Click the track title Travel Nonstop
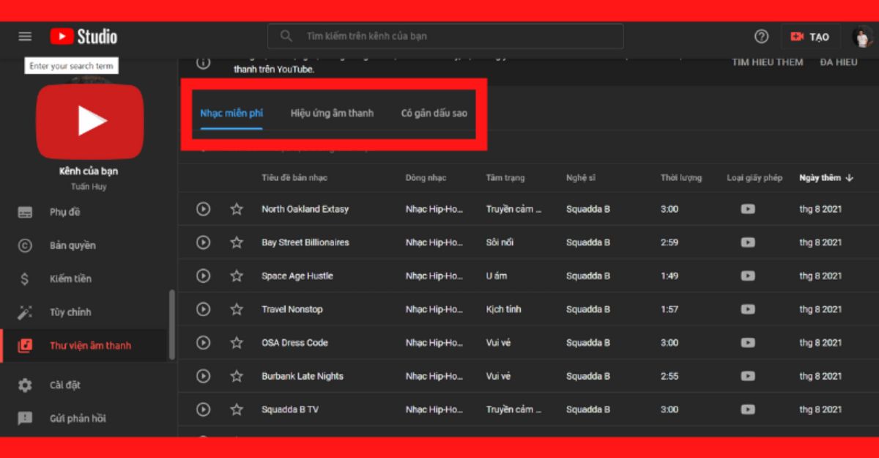The height and width of the screenshot is (458, 879). coord(292,309)
